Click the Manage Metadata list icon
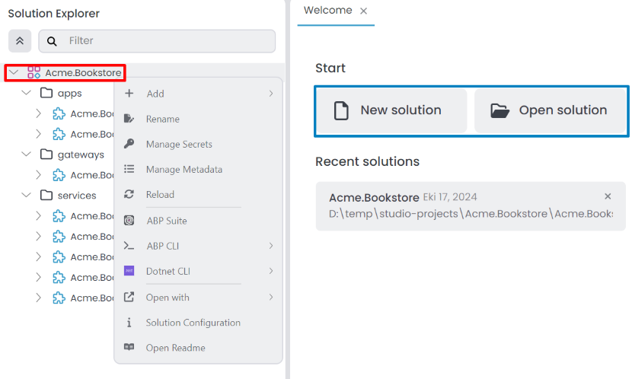 (129, 169)
